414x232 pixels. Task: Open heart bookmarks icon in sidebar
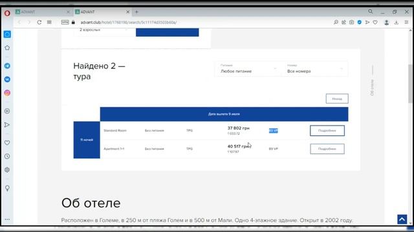(x=7, y=142)
